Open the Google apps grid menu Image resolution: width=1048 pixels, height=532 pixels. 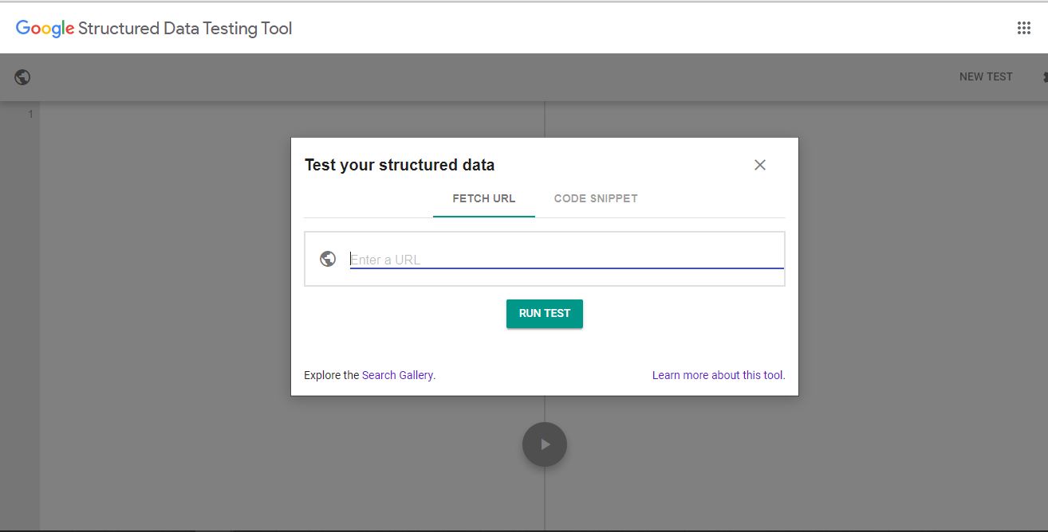pyautogui.click(x=1024, y=28)
